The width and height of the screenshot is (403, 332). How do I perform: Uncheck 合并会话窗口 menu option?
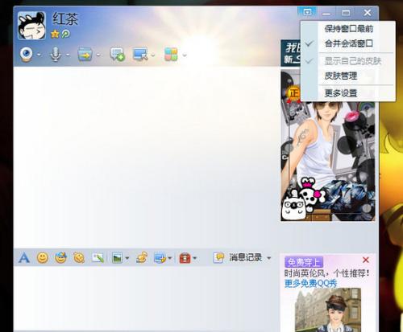tap(348, 43)
